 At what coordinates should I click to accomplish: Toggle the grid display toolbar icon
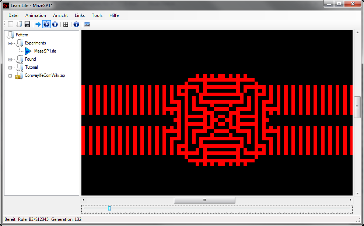point(66,24)
